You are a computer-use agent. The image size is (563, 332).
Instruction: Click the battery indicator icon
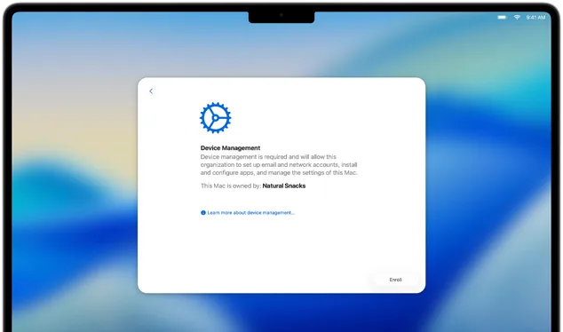pyautogui.click(x=502, y=17)
